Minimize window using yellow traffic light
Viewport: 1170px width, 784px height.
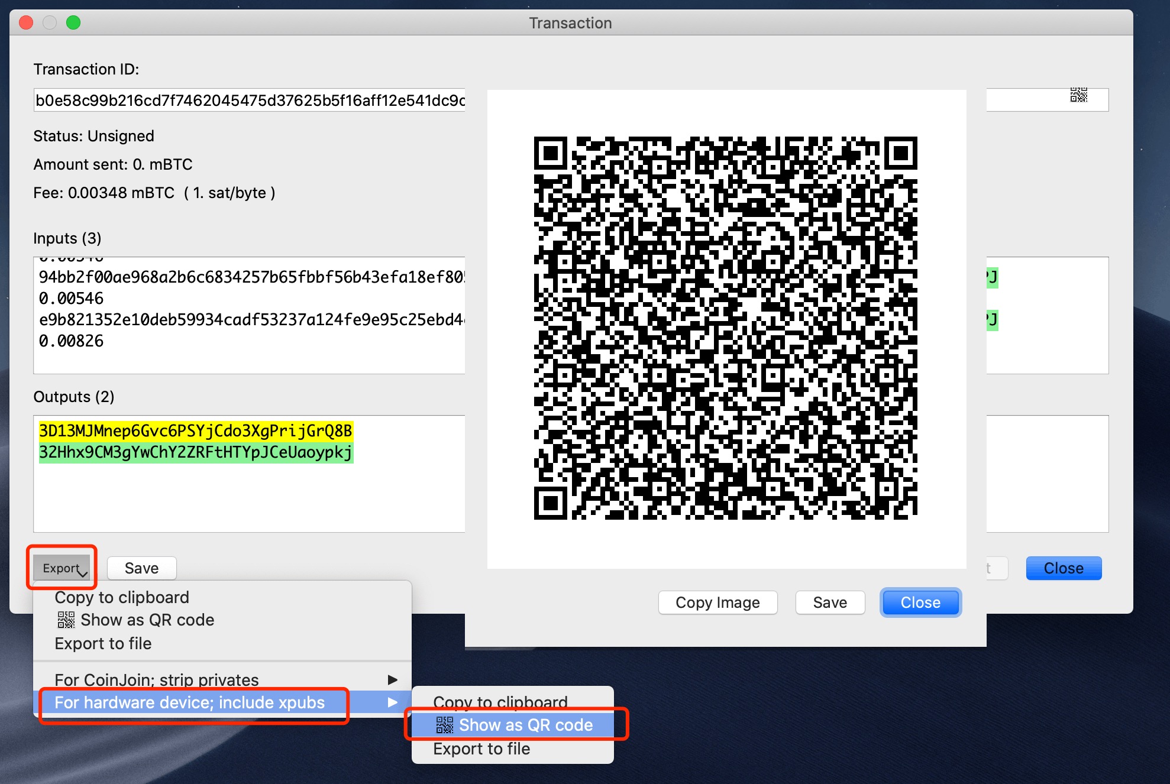(49, 22)
